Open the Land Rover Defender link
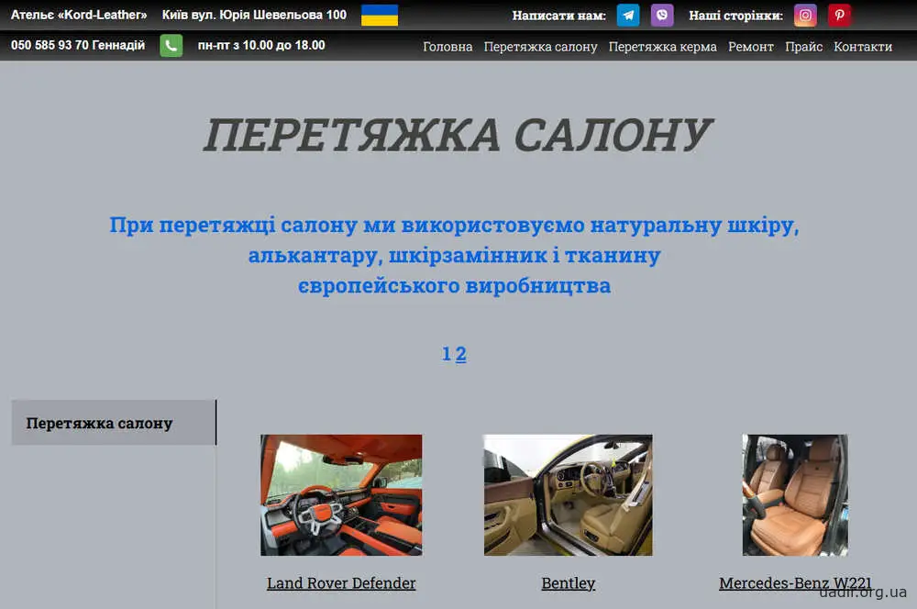Viewport: 917px width, 609px height. [x=341, y=582]
